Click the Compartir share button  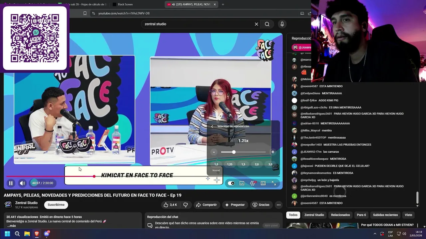click(x=206, y=205)
